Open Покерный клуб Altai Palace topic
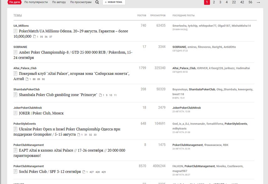268x184 pixels. 72,76
